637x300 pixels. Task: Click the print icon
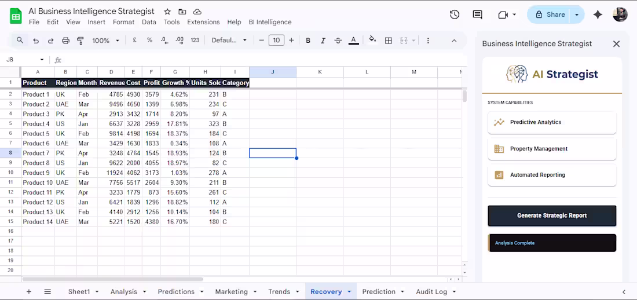65,41
